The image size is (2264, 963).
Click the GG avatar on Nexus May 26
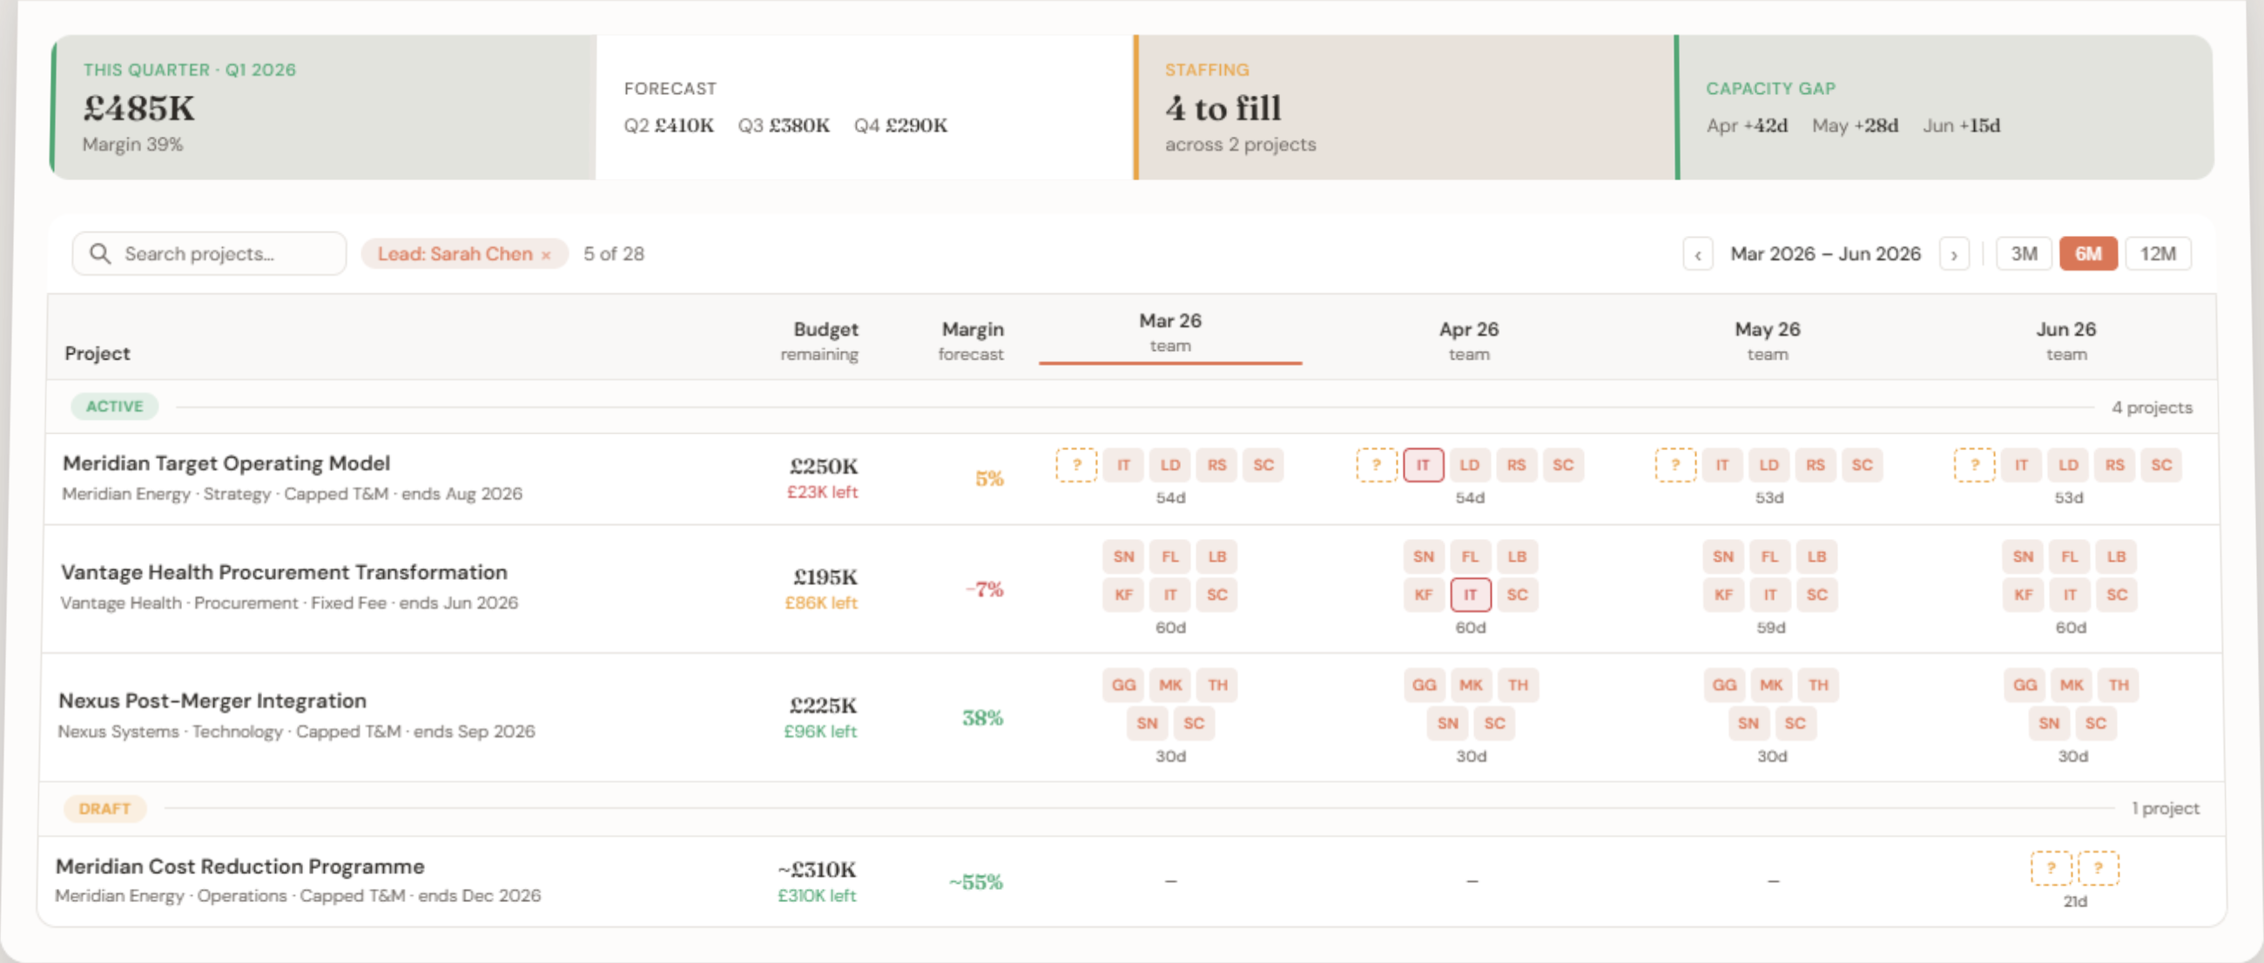point(1723,684)
